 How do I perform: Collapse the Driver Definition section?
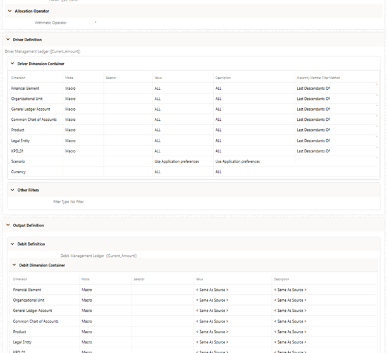coord(8,39)
